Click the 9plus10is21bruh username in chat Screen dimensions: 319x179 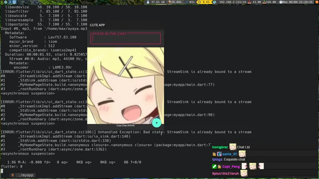(x=226, y=174)
